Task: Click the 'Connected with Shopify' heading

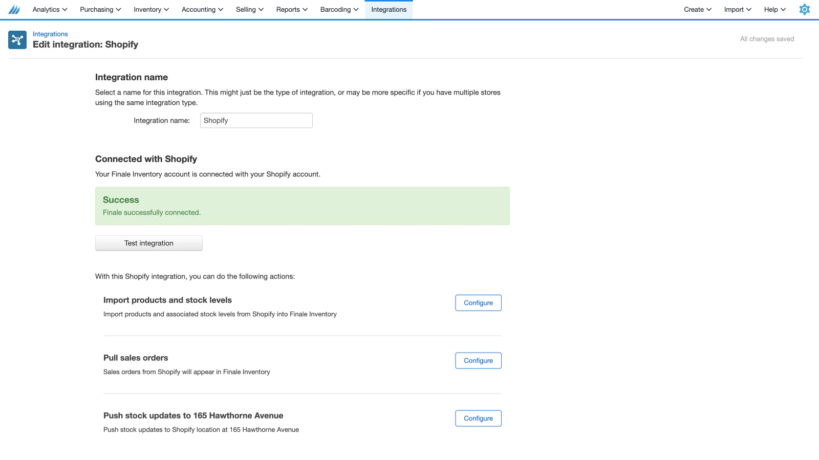Action: click(146, 159)
